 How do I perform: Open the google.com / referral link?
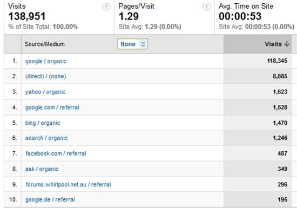(52, 108)
